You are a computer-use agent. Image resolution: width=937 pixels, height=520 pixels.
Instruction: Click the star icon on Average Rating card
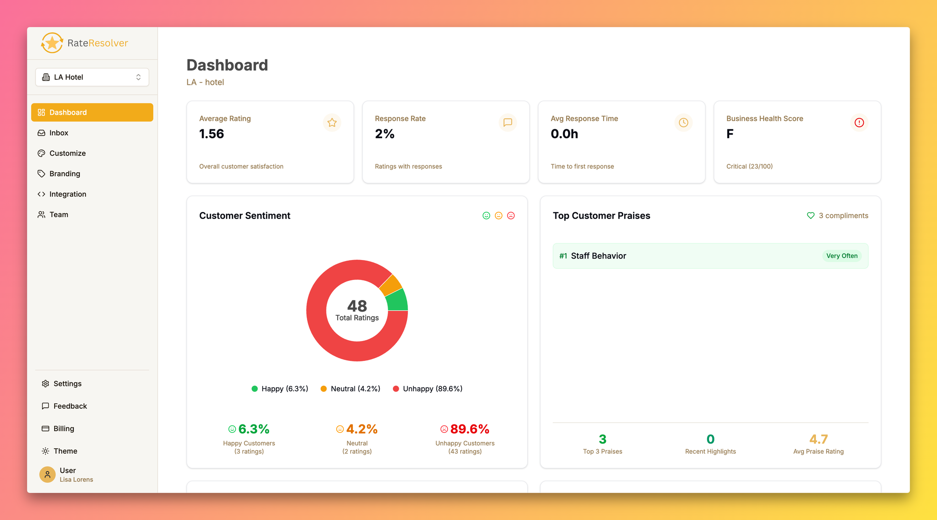[x=332, y=122]
